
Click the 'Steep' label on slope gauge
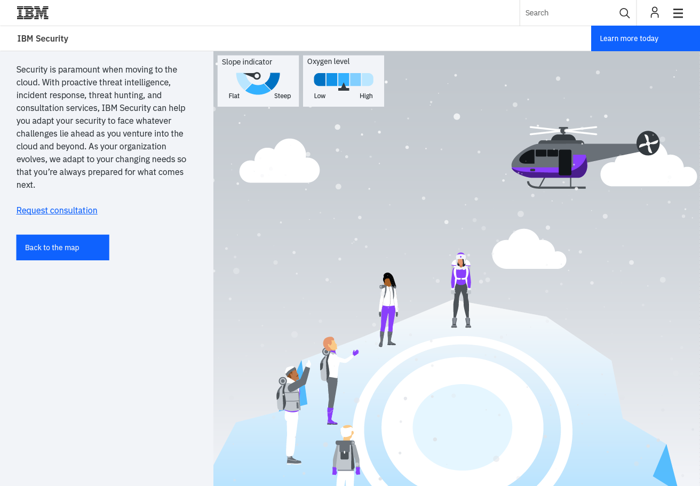point(283,96)
